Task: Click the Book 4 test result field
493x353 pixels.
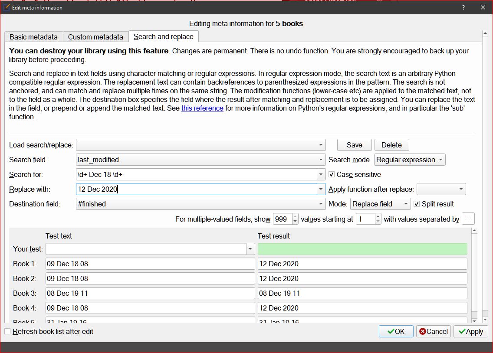Action: coord(362,308)
